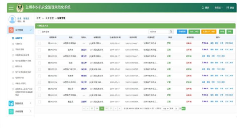Viewport: 243px width, 128px height.
Task: Click the grid icon beside 培训材料库
Action: pos(13,78)
